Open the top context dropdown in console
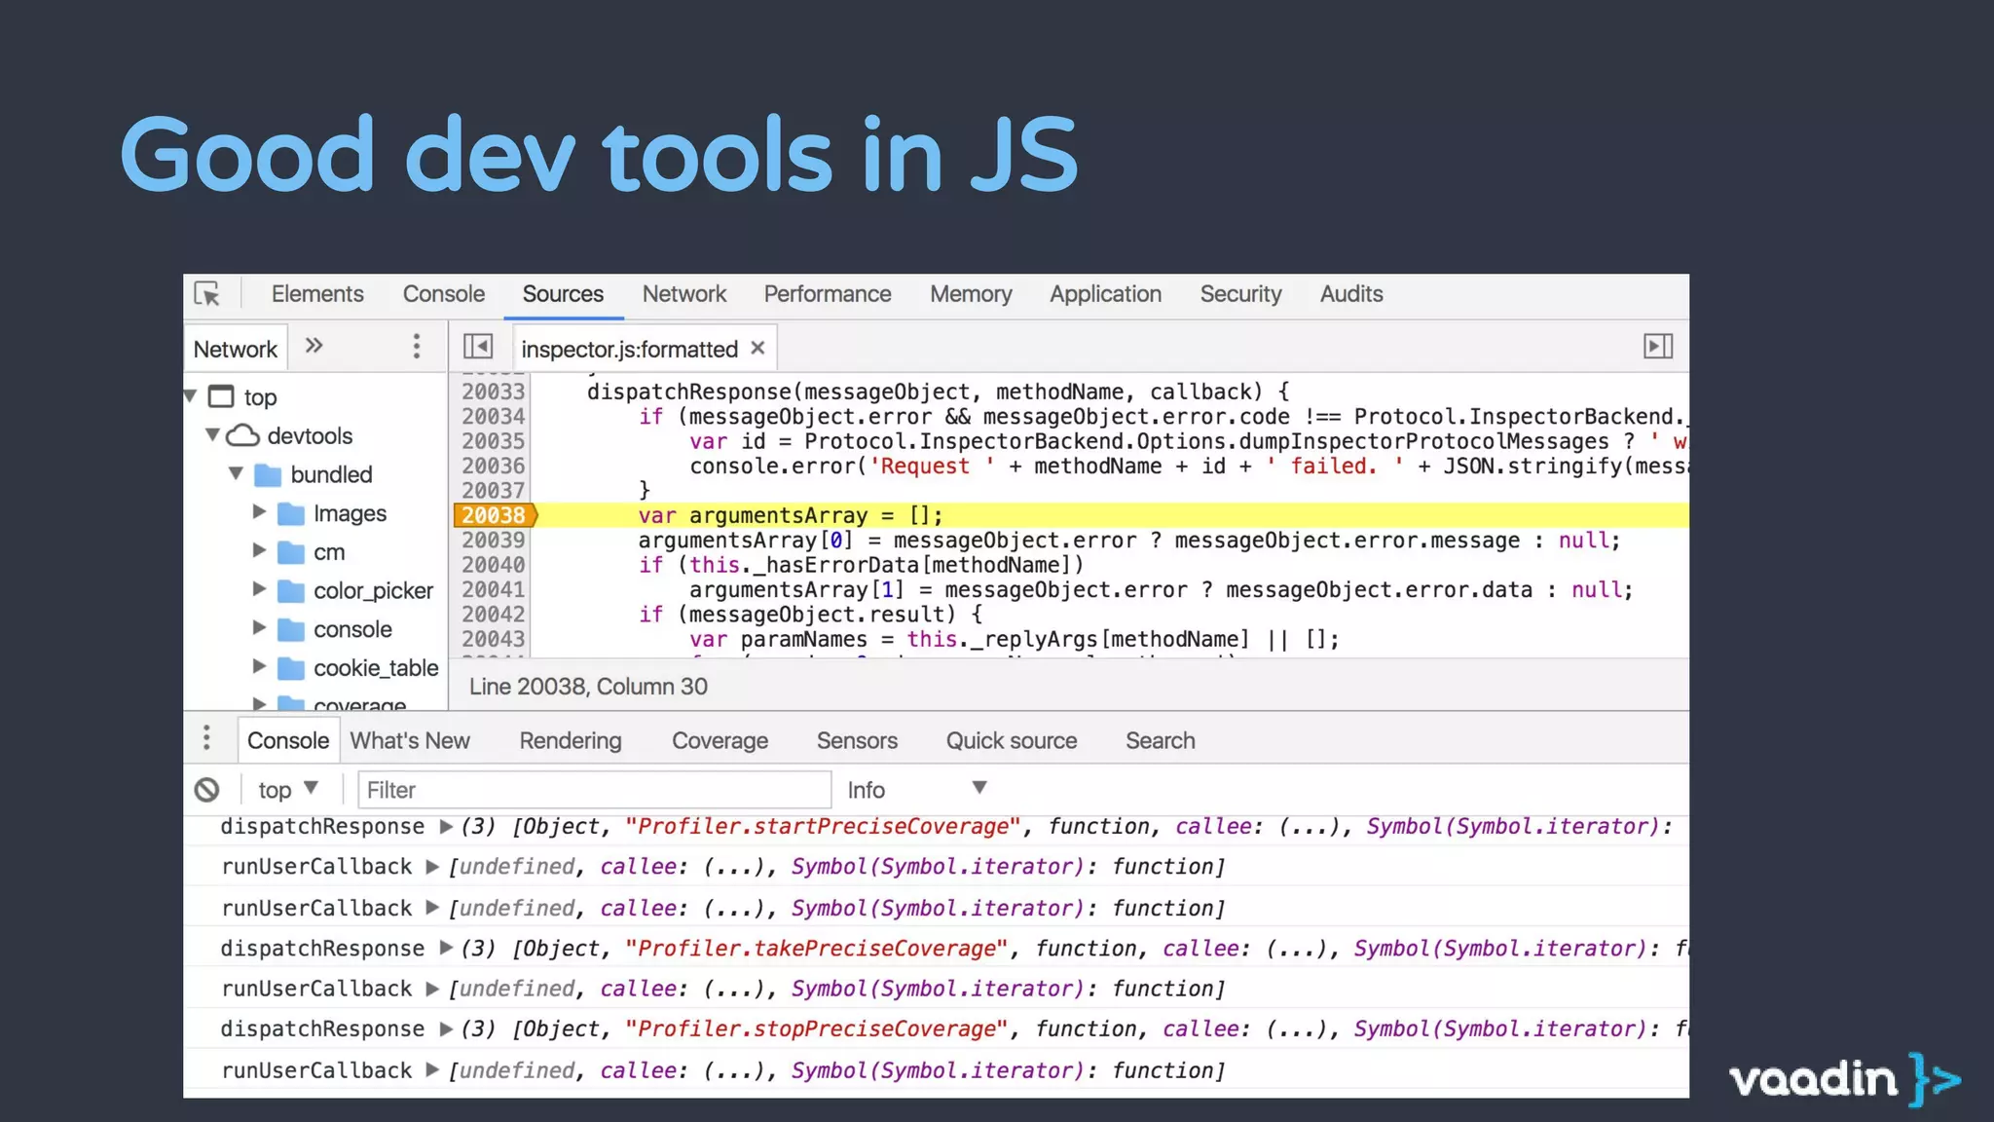This screenshot has height=1122, width=1994. [x=288, y=790]
